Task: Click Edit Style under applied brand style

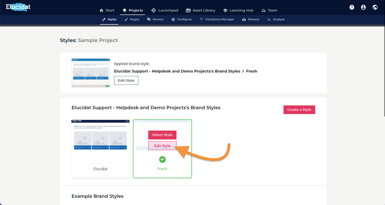Action: [126, 80]
